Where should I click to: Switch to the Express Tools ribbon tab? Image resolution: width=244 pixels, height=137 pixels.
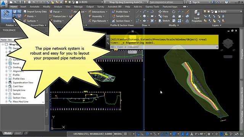pyautogui.click(x=152, y=7)
